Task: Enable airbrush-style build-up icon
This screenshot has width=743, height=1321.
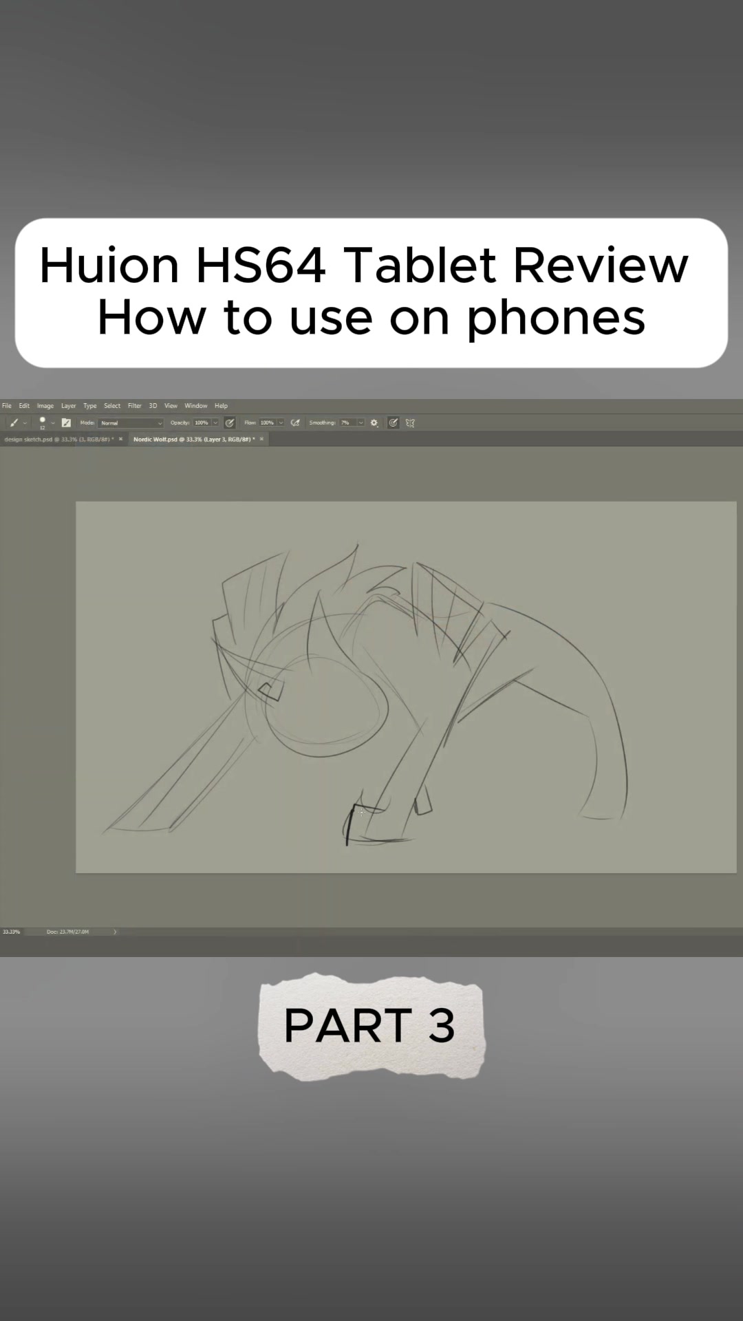Action: (x=295, y=422)
